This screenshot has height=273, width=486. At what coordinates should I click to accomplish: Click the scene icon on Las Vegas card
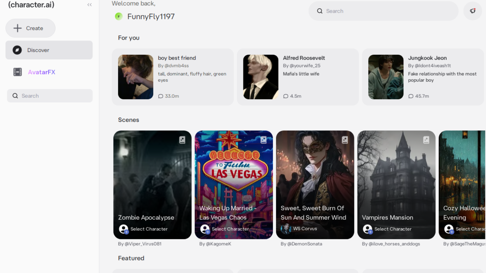(x=263, y=140)
